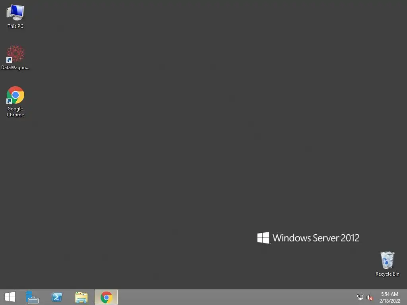Open the clock showing 5:54 AM

pyautogui.click(x=390, y=297)
